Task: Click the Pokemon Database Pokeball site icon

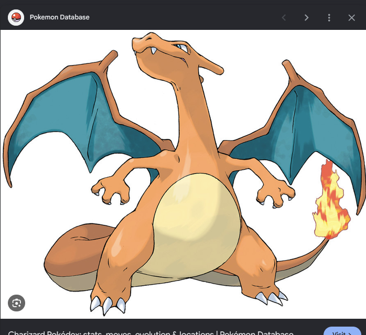Action: (16, 17)
